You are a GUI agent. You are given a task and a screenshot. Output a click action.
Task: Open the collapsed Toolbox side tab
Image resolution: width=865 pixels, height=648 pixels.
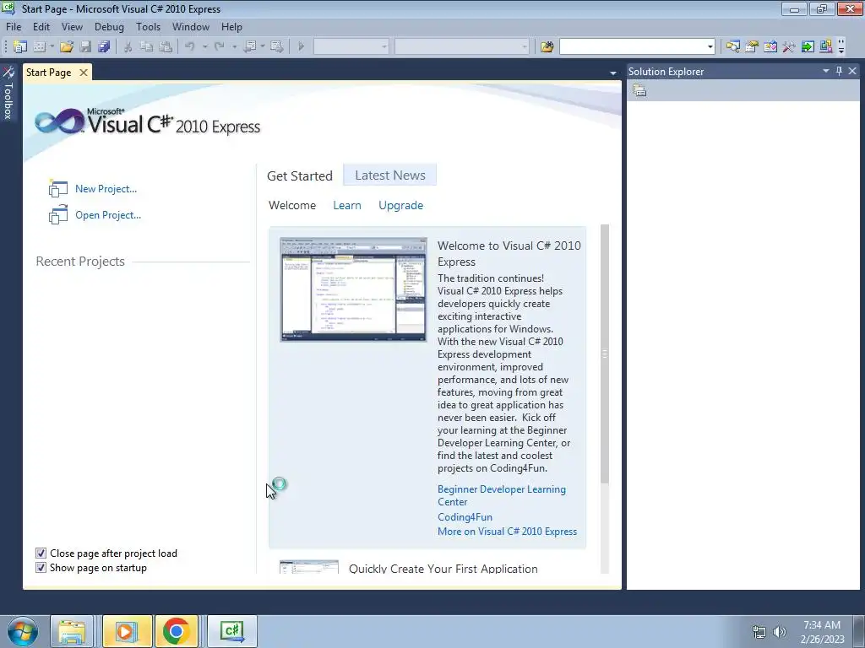[x=8, y=94]
